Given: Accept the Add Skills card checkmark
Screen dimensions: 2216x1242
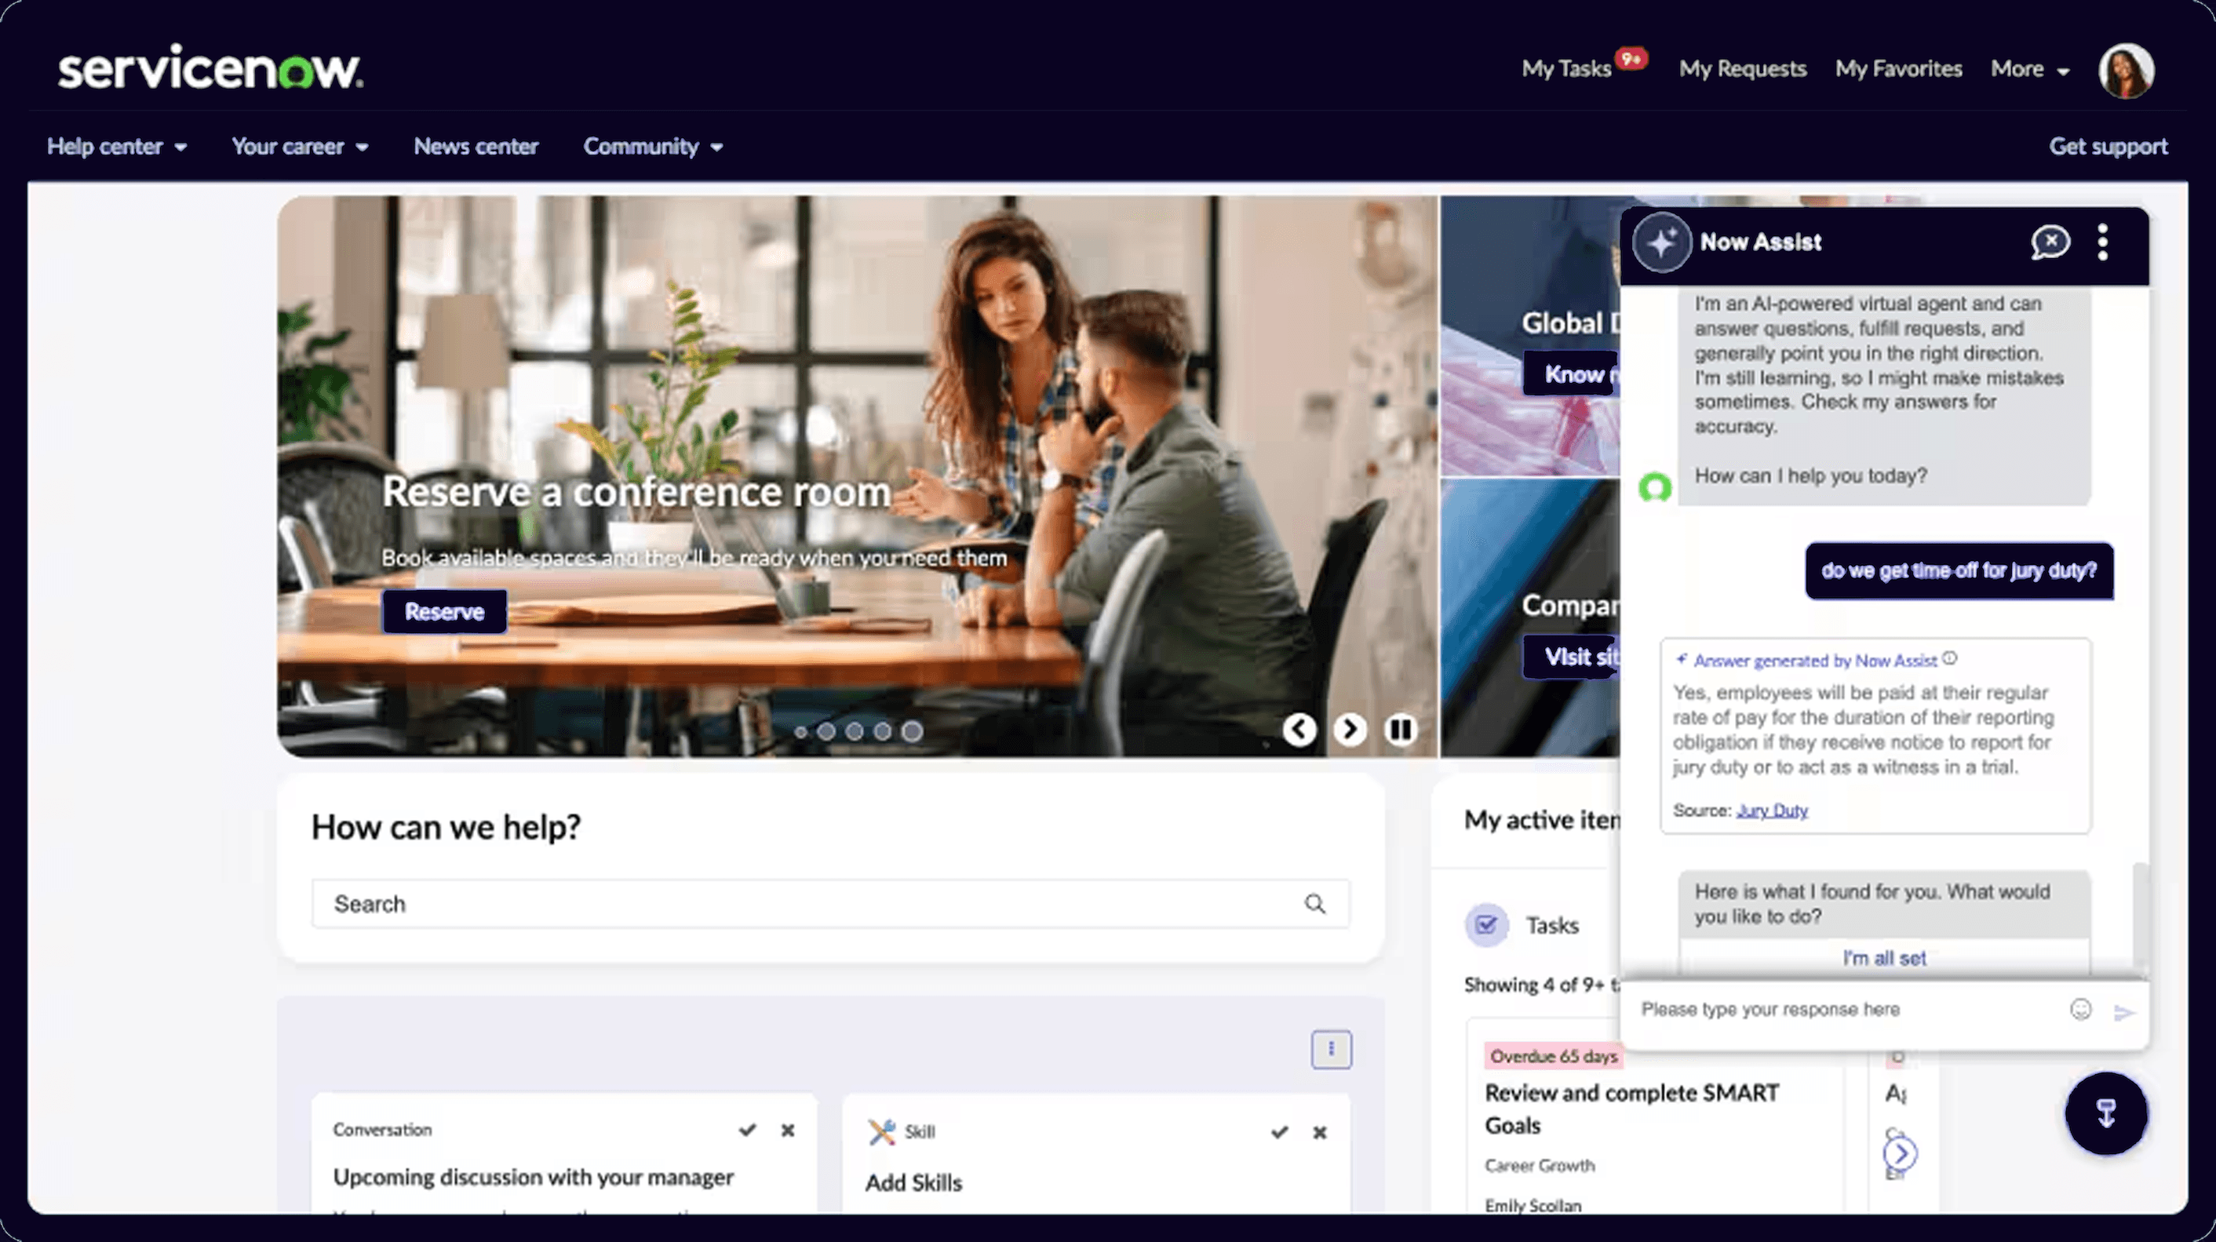Looking at the screenshot, I should pyautogui.click(x=1279, y=1133).
